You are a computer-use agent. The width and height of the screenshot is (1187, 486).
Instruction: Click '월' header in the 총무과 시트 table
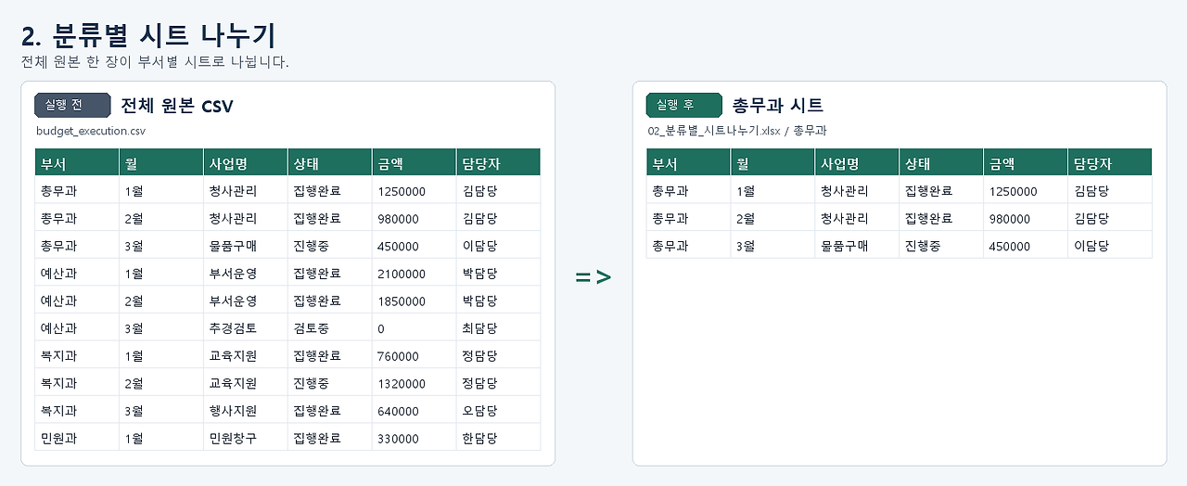click(773, 162)
